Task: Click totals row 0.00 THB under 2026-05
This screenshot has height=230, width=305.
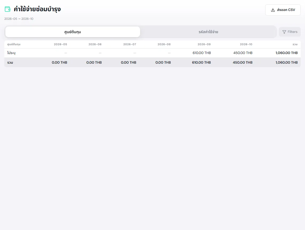Action: tap(60, 63)
